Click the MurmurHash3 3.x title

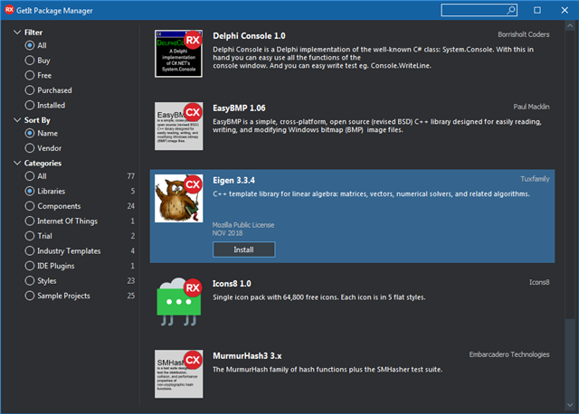(x=247, y=356)
